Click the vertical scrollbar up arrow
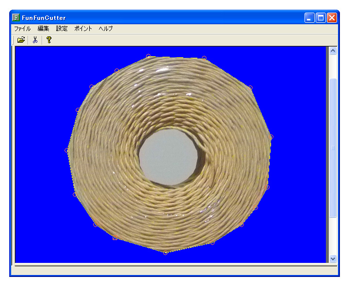The height and width of the screenshot is (291, 354). 333,51
